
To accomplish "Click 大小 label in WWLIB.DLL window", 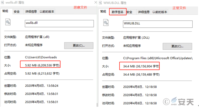I will click(105, 66).
